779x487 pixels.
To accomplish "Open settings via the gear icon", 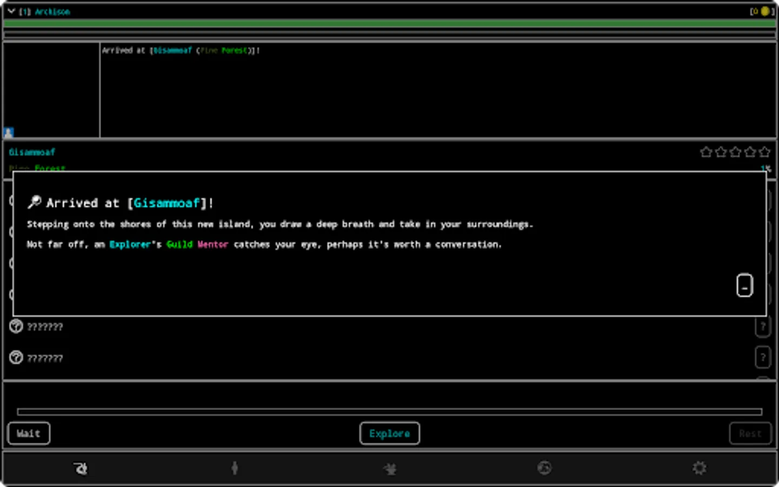I will pyautogui.click(x=699, y=468).
